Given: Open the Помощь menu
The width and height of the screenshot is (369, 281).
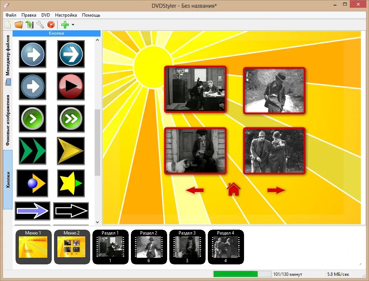Looking at the screenshot, I should [x=91, y=15].
